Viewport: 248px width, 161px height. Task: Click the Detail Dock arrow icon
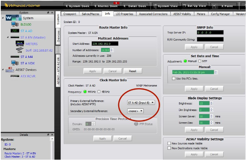click(125, 6)
